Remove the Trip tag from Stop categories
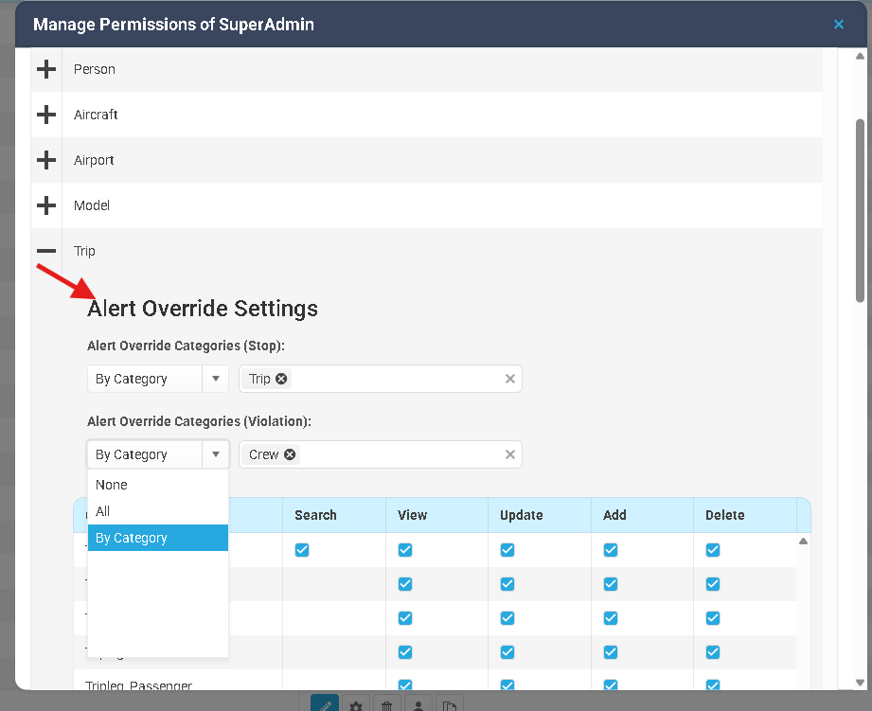 click(281, 379)
